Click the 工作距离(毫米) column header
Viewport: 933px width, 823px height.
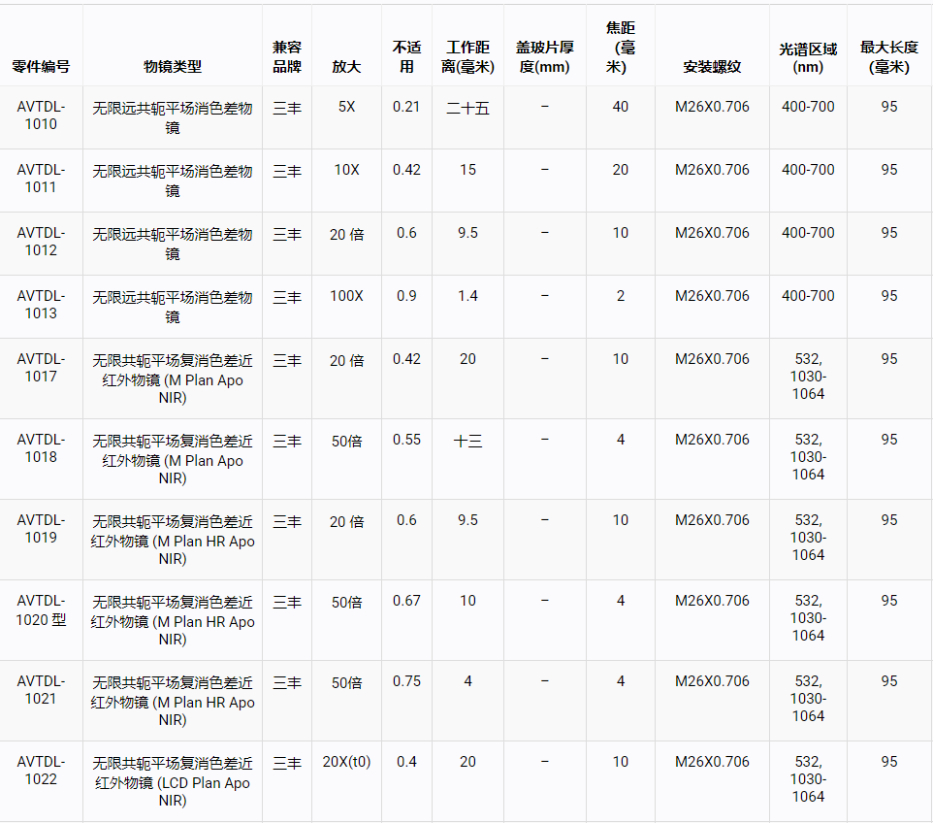click(467, 56)
